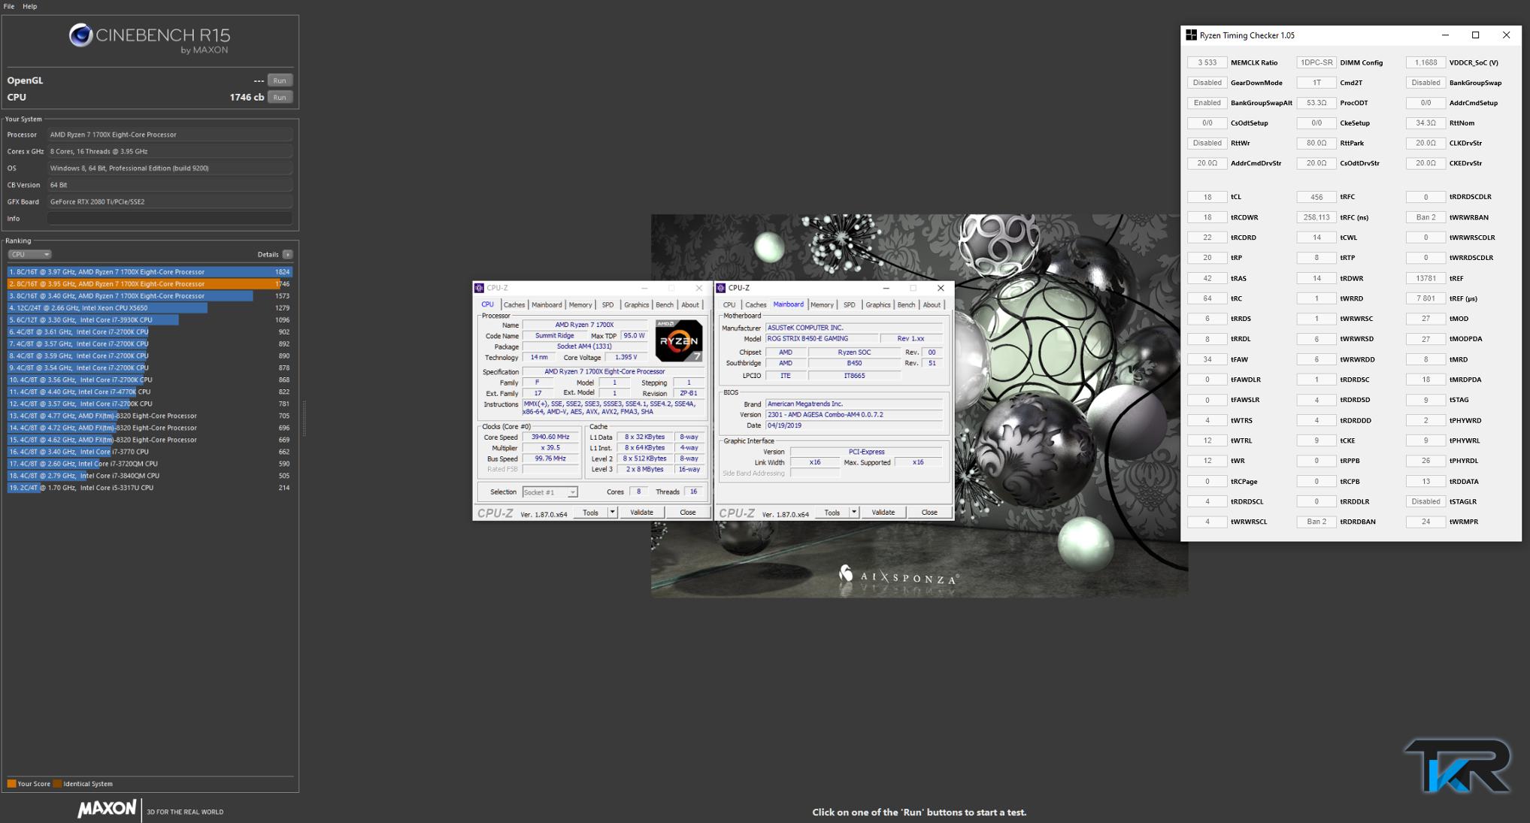
Task: Click the Ryzen 7 logo in CPU-Z
Action: [679, 340]
